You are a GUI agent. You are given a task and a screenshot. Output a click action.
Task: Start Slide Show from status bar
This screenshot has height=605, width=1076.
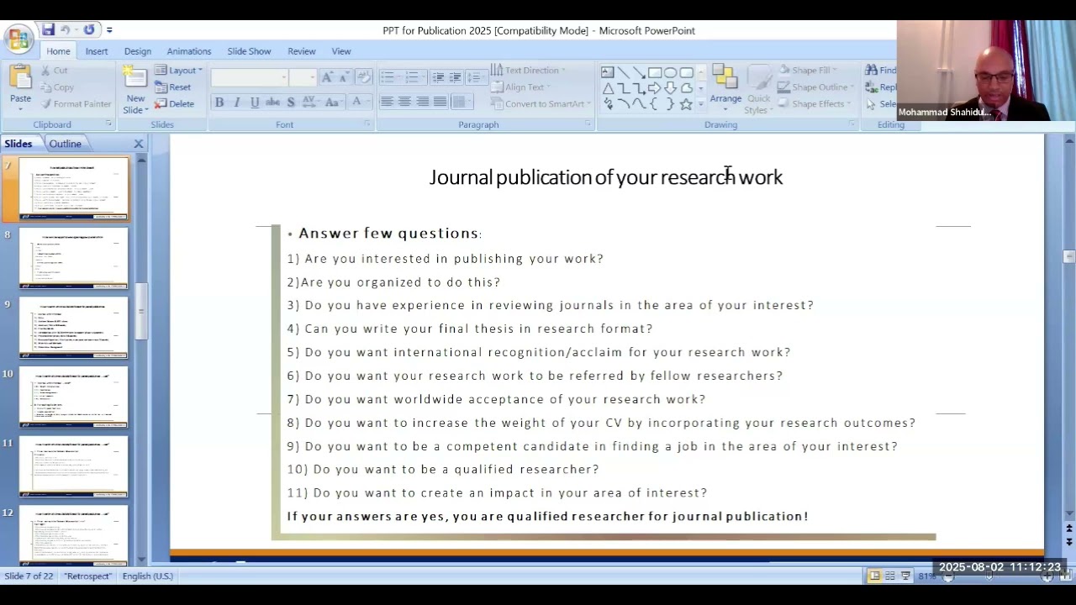(x=905, y=576)
